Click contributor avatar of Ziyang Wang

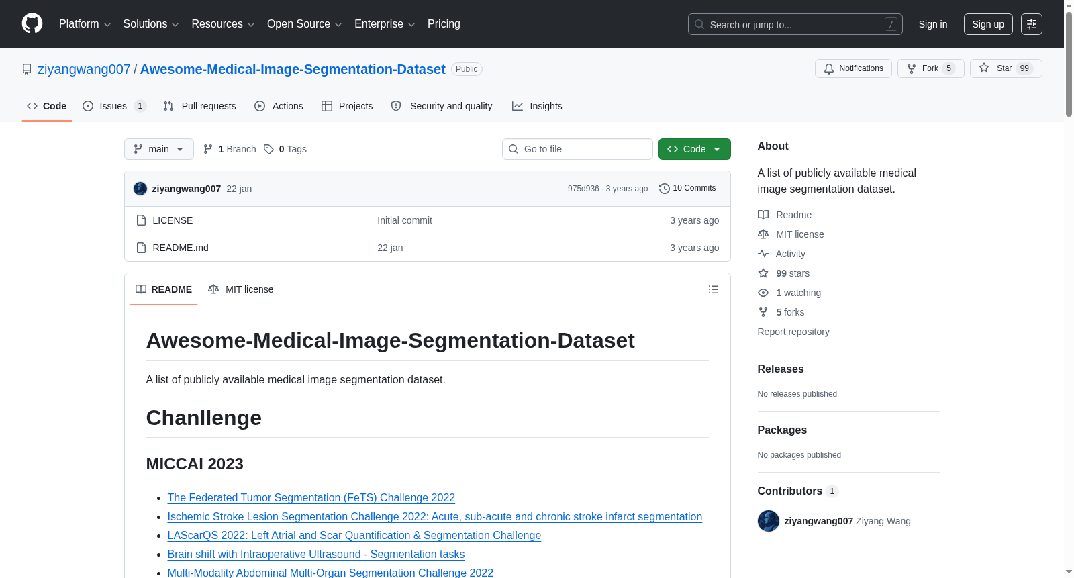[x=768, y=521]
